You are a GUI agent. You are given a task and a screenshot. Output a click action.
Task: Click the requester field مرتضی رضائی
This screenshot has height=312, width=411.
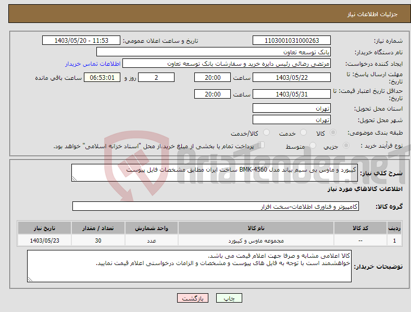[x=227, y=64]
